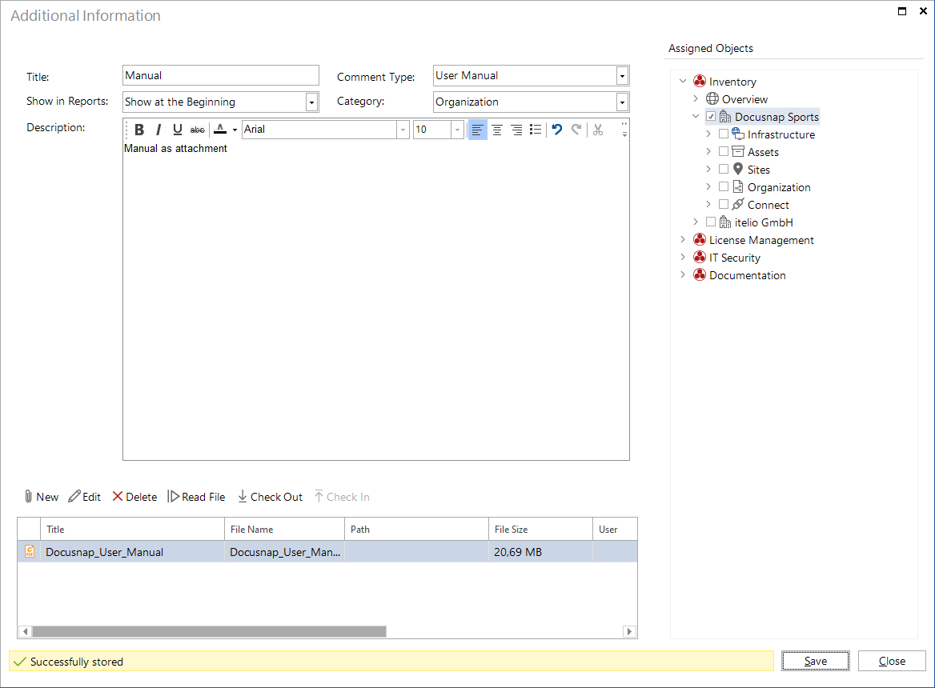Click right arrow of attachment scrollbar
This screenshot has width=935, height=688.
pyautogui.click(x=629, y=631)
